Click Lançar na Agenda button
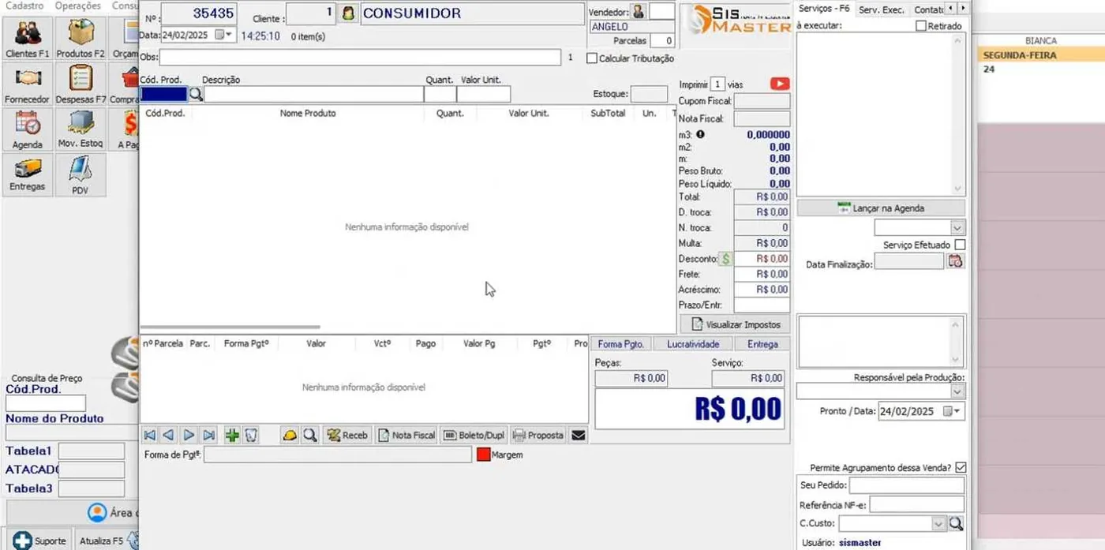 (881, 208)
